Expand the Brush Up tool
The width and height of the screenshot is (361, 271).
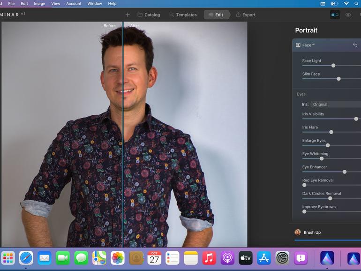point(312,232)
